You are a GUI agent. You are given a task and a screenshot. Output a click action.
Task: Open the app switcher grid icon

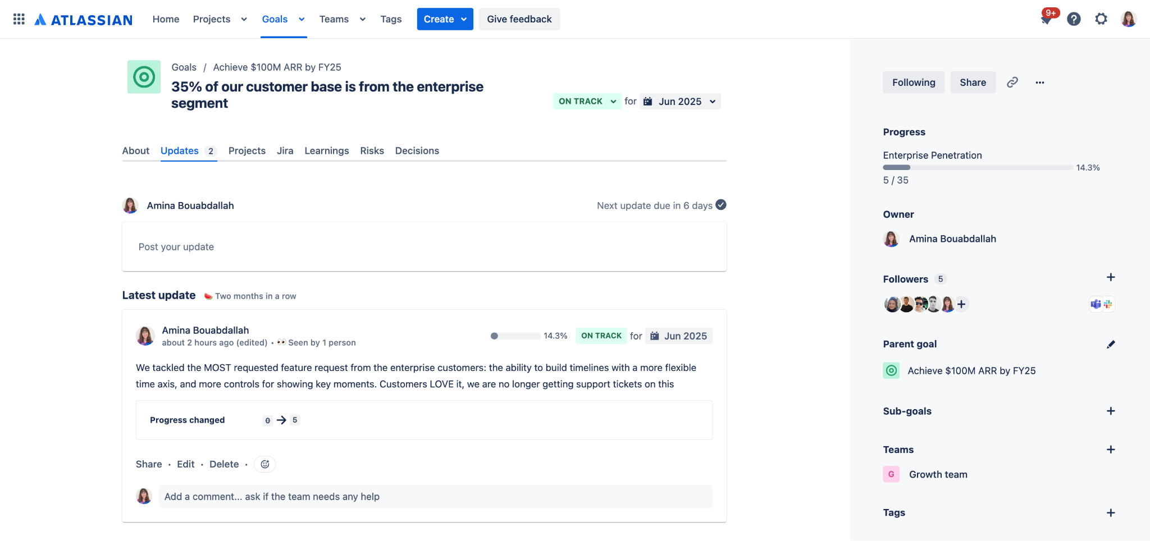pos(19,19)
